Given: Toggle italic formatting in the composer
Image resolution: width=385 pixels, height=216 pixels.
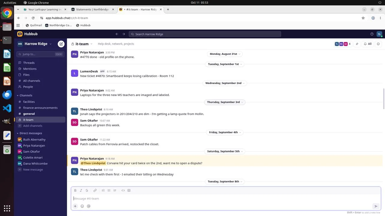Looking at the screenshot, I should [x=81, y=190].
